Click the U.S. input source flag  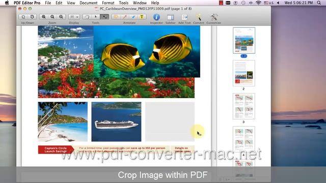[x=269, y=3]
